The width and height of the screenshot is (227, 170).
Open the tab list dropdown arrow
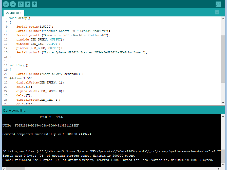click(217, 12)
